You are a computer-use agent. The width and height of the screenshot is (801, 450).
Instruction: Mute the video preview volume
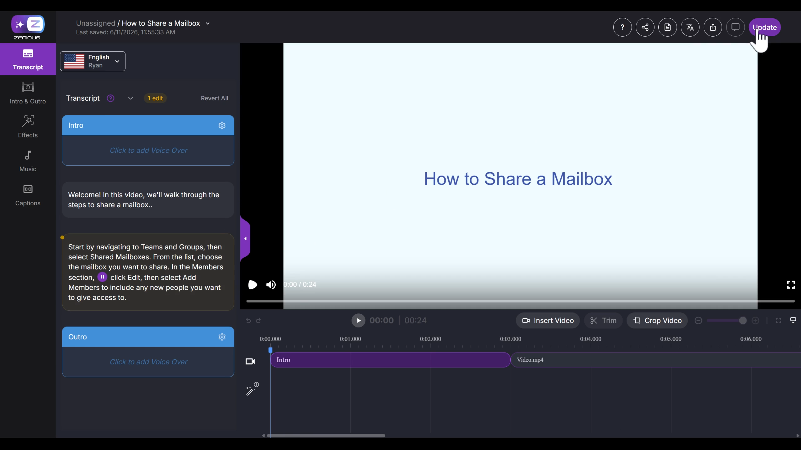coord(271,285)
